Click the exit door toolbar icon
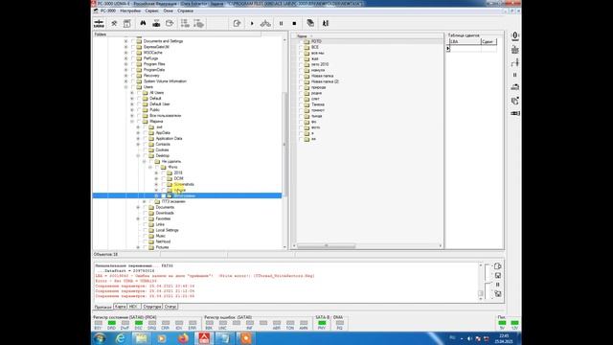 point(326,23)
